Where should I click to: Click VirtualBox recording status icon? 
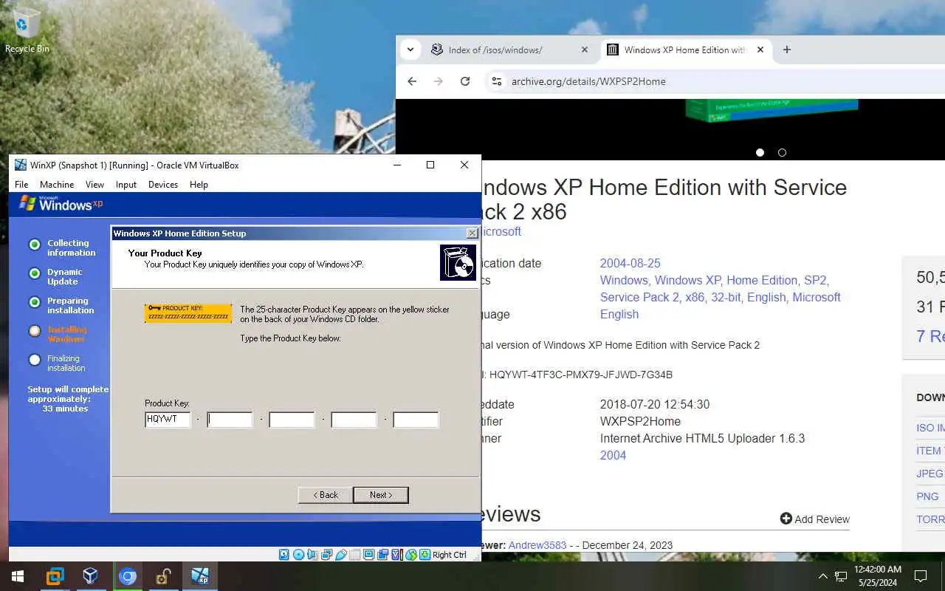(383, 555)
